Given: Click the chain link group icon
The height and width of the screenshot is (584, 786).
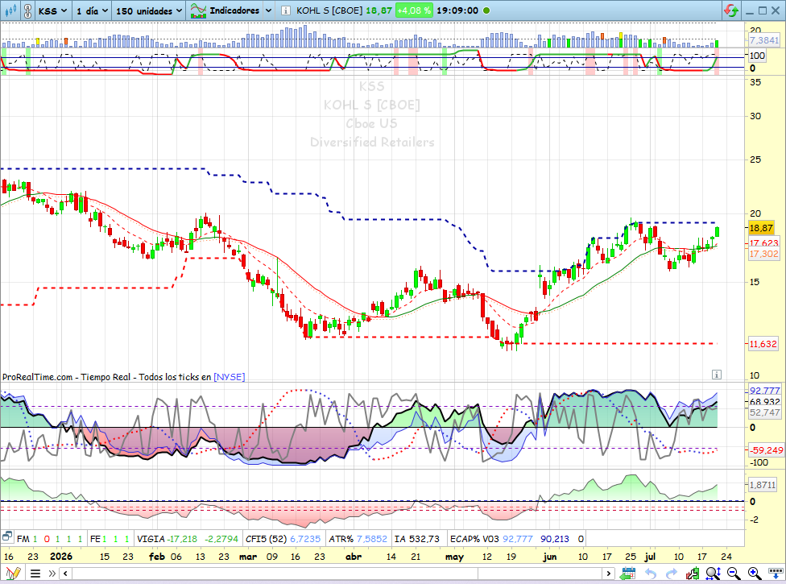Looking at the screenshot, I should (27, 11).
